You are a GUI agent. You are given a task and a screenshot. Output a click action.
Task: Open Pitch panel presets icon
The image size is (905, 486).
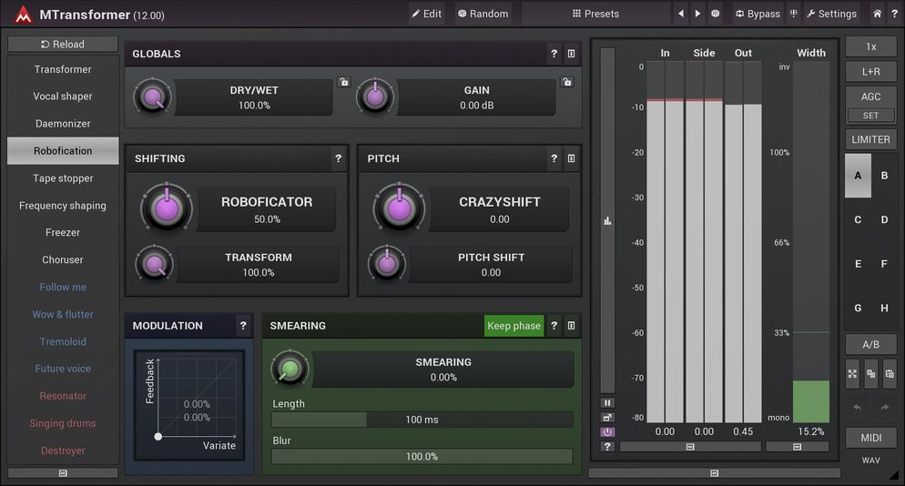571,158
